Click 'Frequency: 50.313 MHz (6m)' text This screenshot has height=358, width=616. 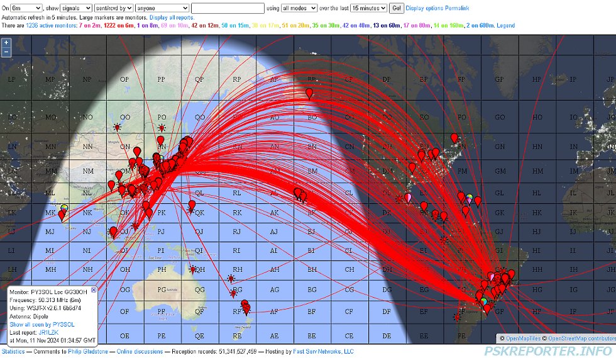coord(45,300)
